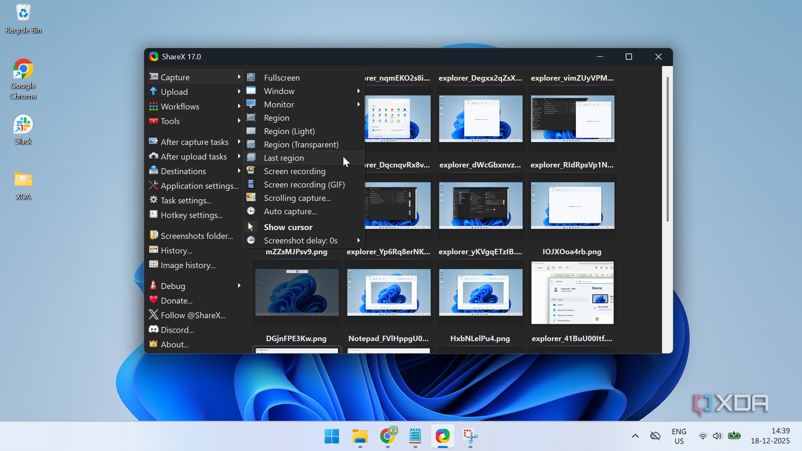Click the Follow @ShareX X logo icon
Image resolution: width=802 pixels, height=451 pixels.
[x=153, y=315]
